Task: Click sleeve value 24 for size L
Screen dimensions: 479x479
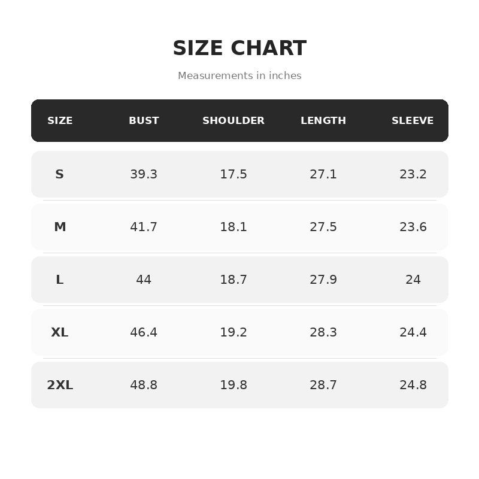Action: point(413,280)
